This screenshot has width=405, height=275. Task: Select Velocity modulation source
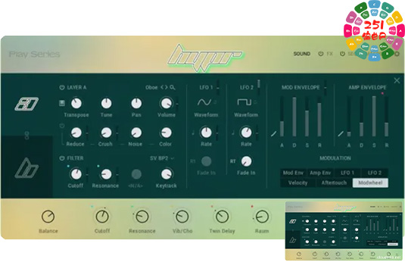point(298,183)
